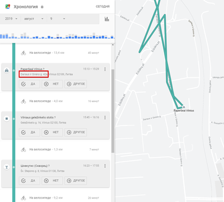The height and width of the screenshot is (202, 224).
Task: Click the PaperSeal Vilnius ? place name
Action: click(x=32, y=69)
